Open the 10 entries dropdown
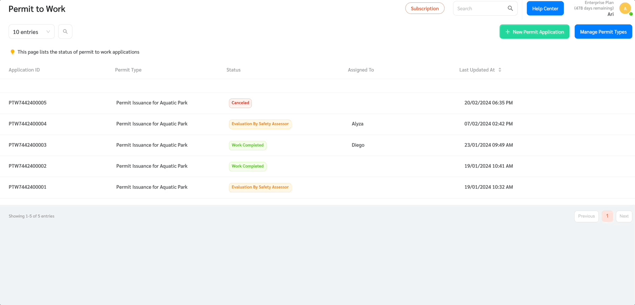This screenshot has width=635, height=305. (x=31, y=32)
